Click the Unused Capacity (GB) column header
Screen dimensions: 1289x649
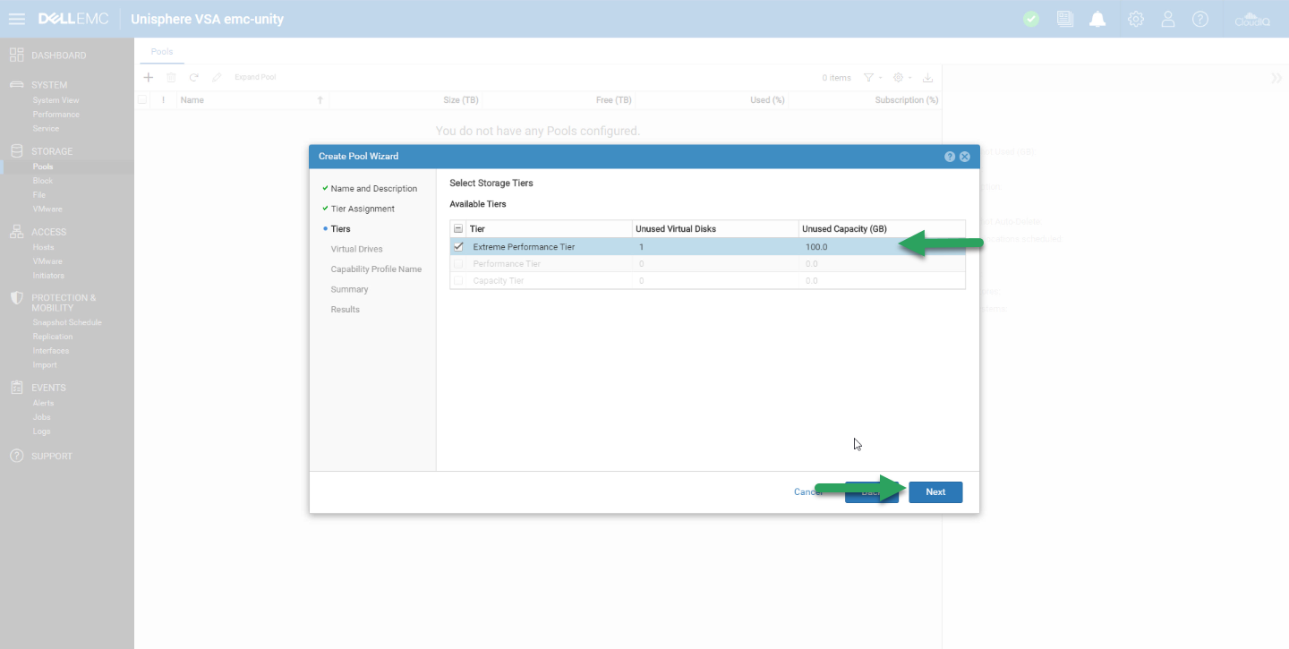[x=882, y=229]
